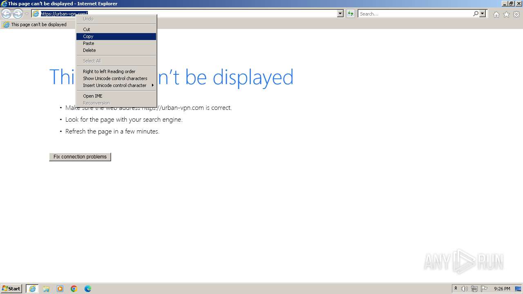
Task: Select Show Unicode control characters
Action: [x=116, y=78]
